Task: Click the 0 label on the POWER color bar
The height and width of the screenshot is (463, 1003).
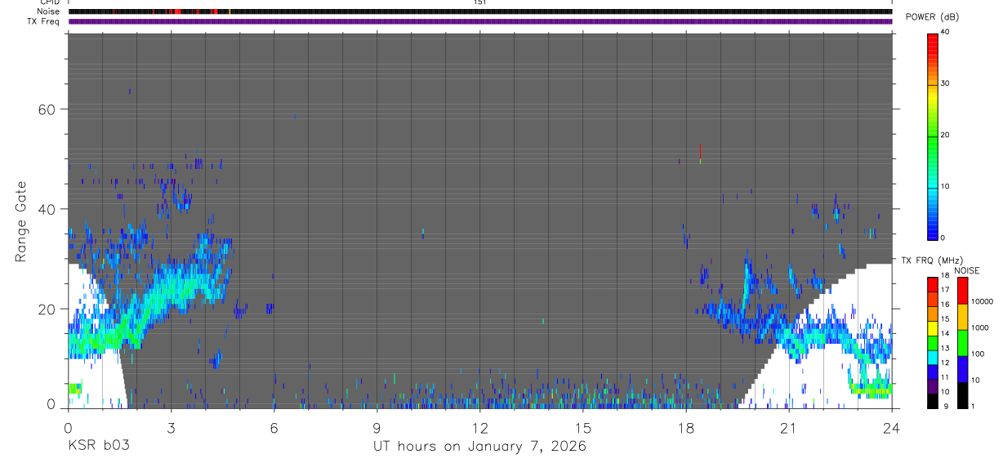Action: coord(943,238)
